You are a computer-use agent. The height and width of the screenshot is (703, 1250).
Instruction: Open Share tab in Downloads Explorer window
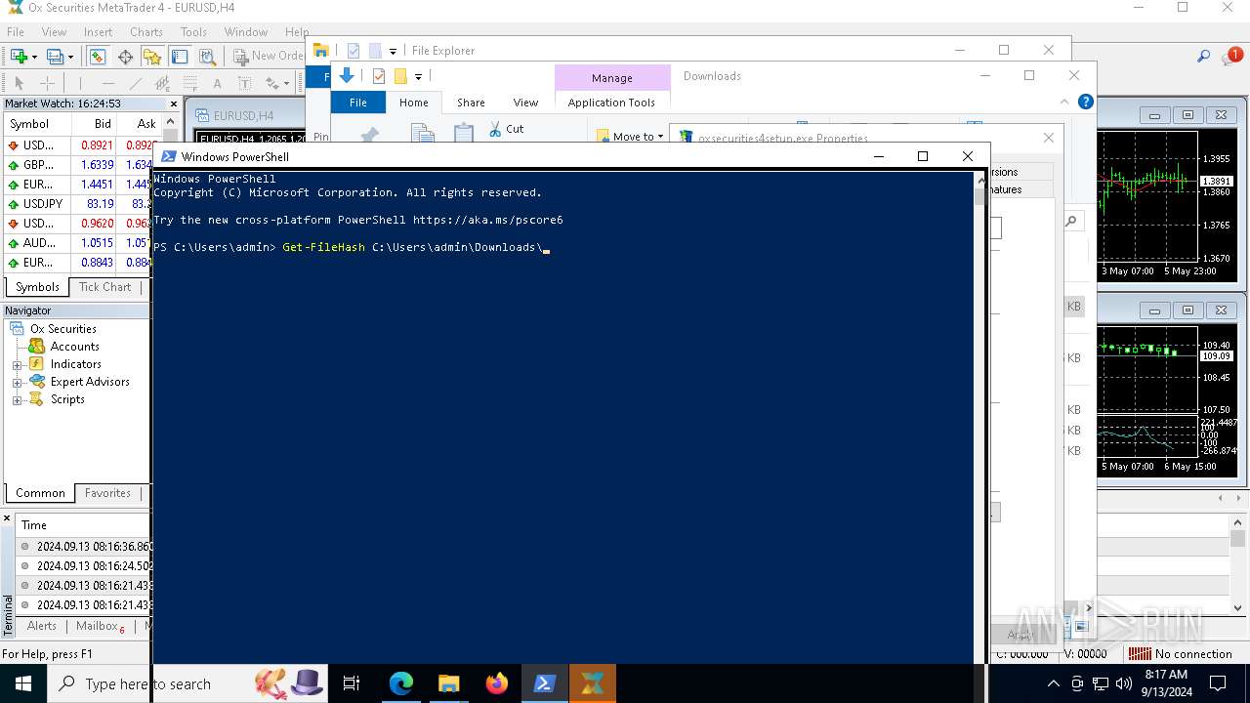[x=471, y=103]
